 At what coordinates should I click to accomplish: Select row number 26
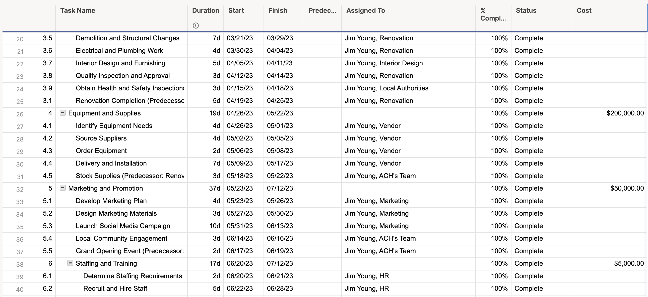pos(20,114)
